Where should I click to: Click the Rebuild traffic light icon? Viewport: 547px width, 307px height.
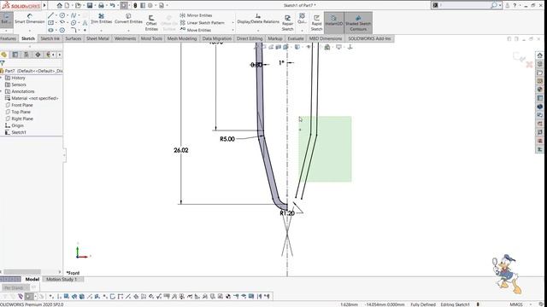coord(135,5)
